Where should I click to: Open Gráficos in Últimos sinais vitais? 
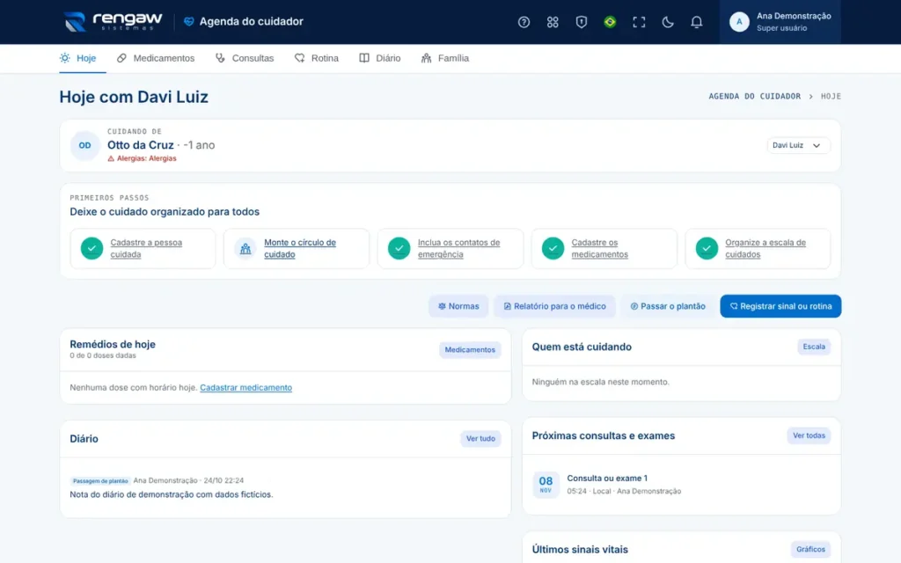[810, 549]
